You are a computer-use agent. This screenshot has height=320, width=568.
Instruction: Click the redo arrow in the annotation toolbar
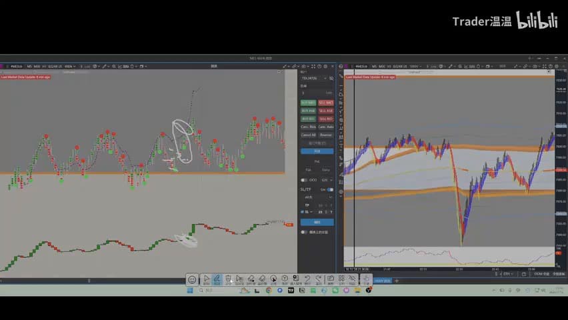tap(319, 279)
